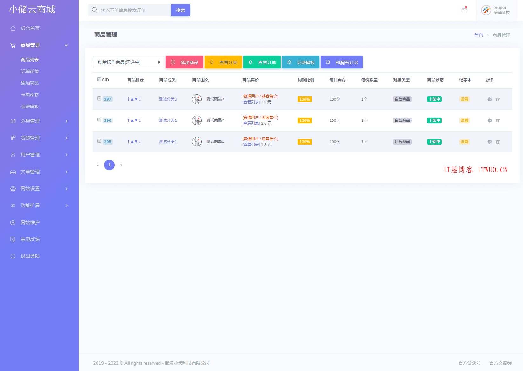Click the next page » arrow
Viewport: 523px width, 371px height.
[121, 165]
